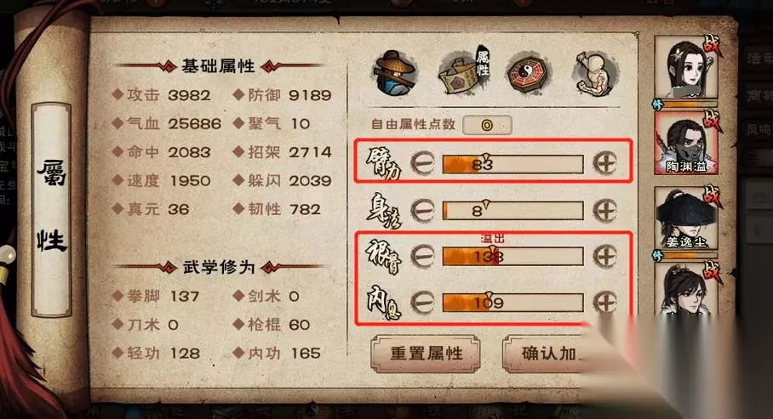This screenshot has height=419, width=773.
Task: Decrease 内息 with the minus button
Action: pyautogui.click(x=422, y=302)
